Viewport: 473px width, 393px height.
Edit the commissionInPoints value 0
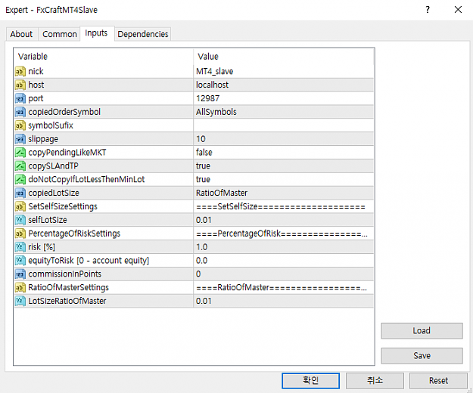tap(283, 274)
